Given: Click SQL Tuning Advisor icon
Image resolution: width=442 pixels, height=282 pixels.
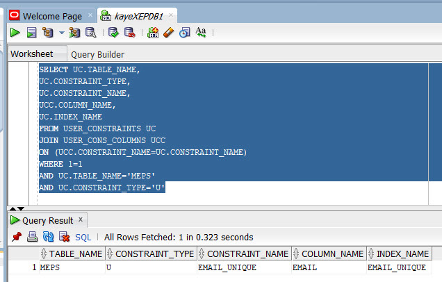Looking at the screenshot, I should coord(91,33).
